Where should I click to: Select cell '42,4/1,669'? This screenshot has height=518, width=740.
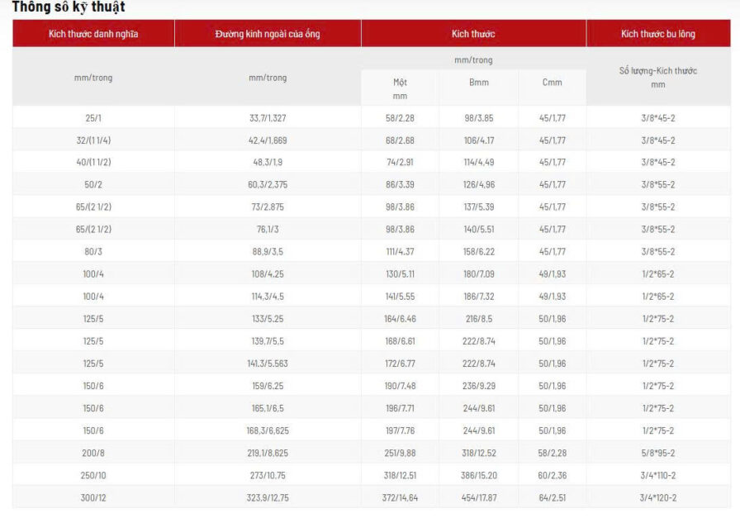268,140
